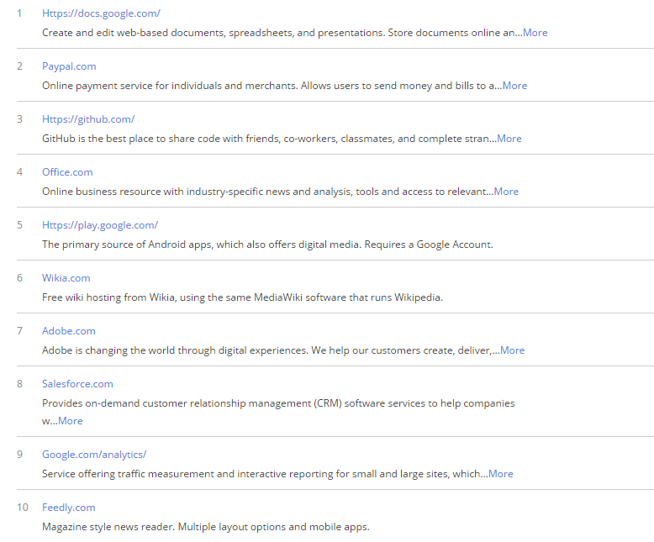The height and width of the screenshot is (542, 654).
Task: Open the Wikia.com link
Action: 66,278
